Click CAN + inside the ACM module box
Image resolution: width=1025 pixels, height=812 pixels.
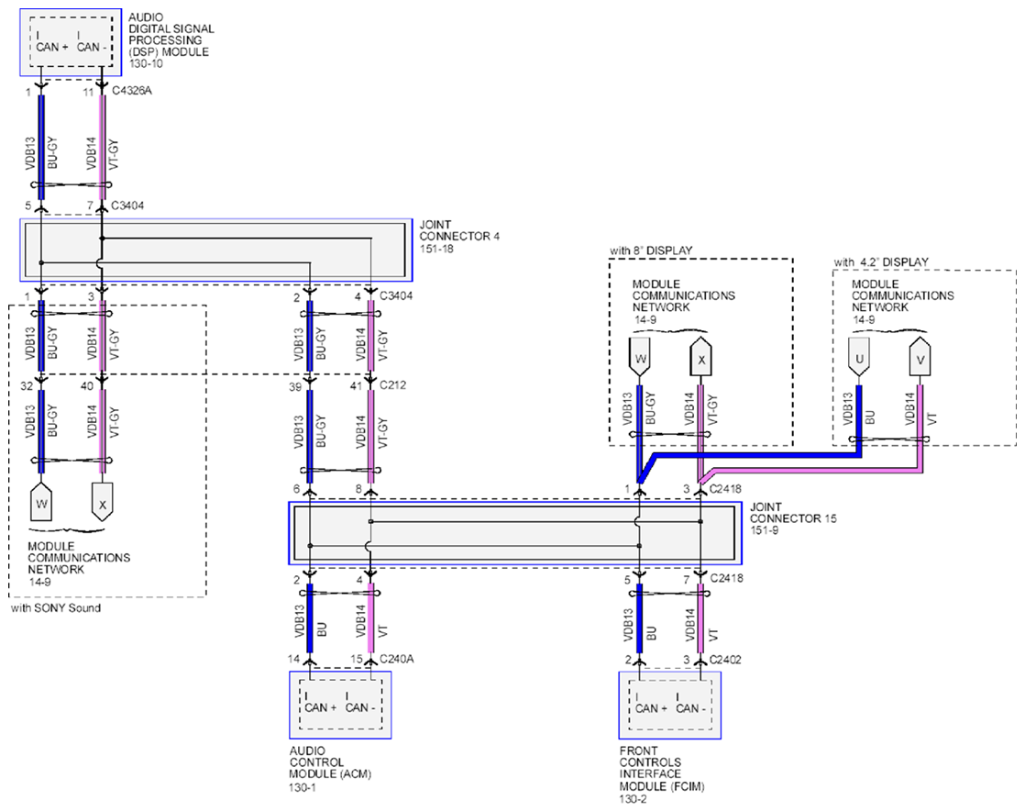320,707
